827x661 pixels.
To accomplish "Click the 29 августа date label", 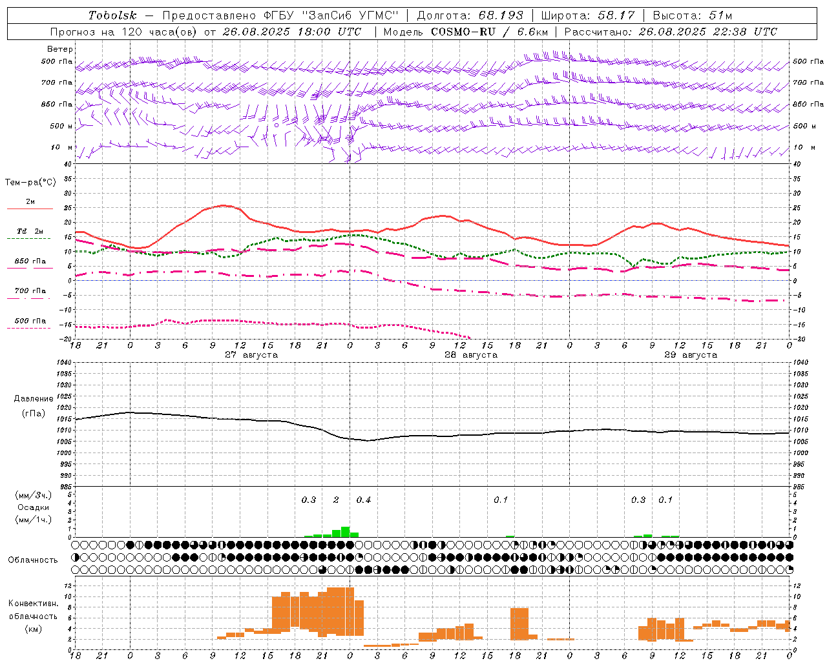I will (691, 355).
